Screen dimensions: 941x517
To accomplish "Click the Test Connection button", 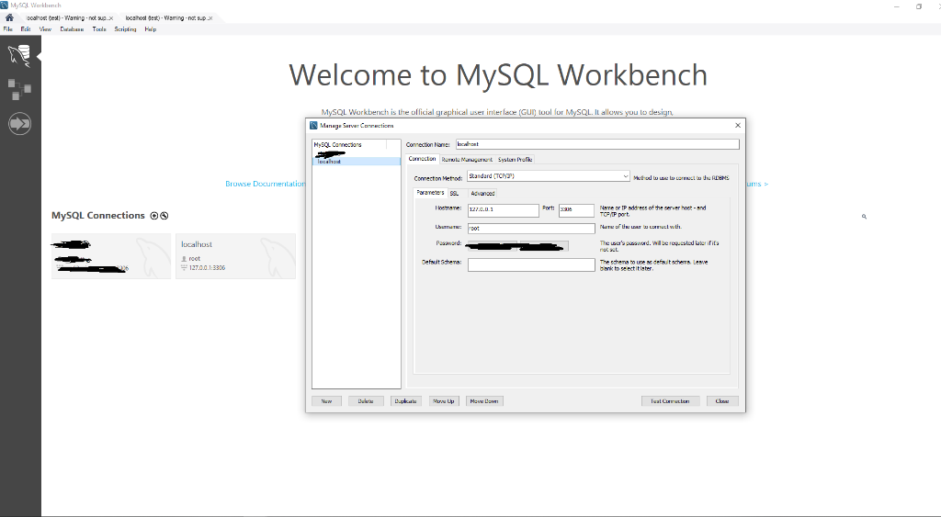I will coord(670,401).
